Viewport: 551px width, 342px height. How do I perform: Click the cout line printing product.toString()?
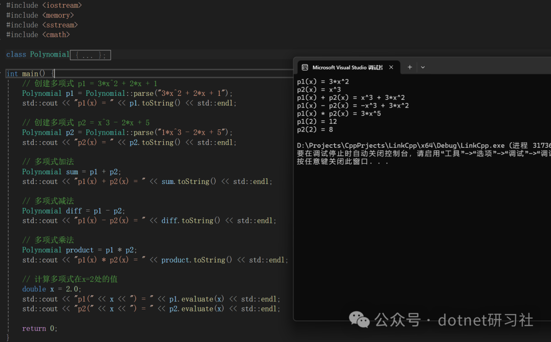point(155,260)
